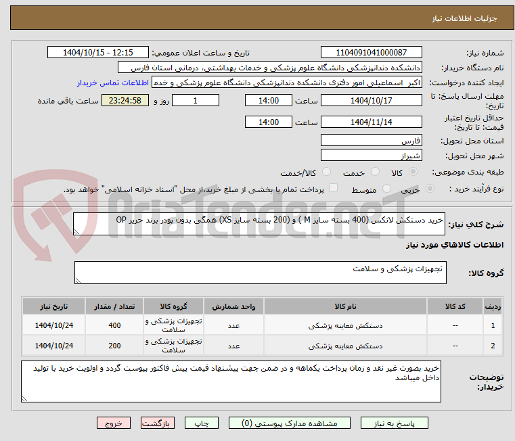Click the 'گروه کالا' column header
515x441 pixels.
tap(173, 306)
